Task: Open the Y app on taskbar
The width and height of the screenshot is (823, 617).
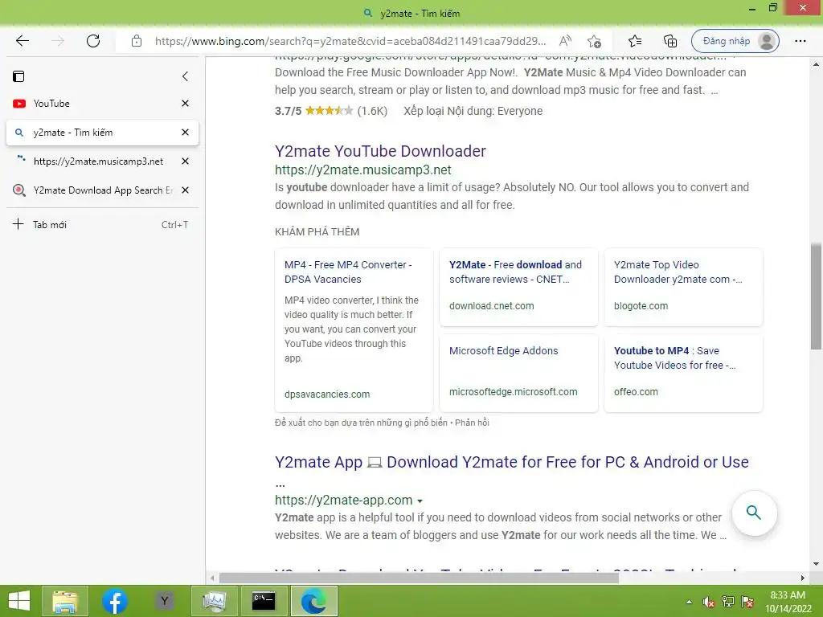Action: [164, 601]
